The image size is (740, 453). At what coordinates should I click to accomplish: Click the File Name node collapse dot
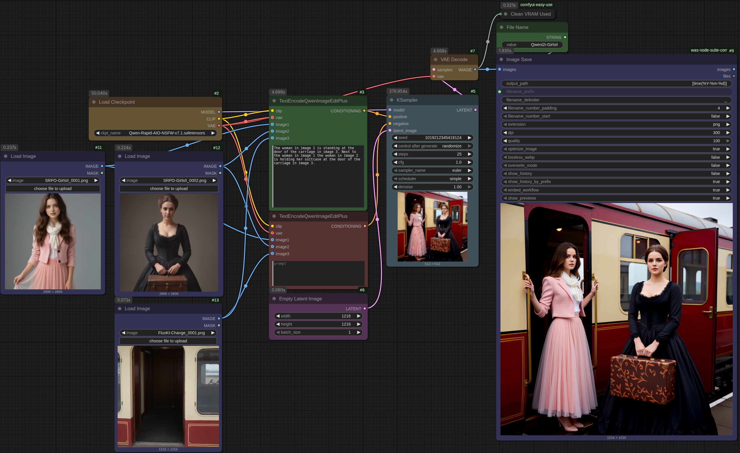(501, 27)
